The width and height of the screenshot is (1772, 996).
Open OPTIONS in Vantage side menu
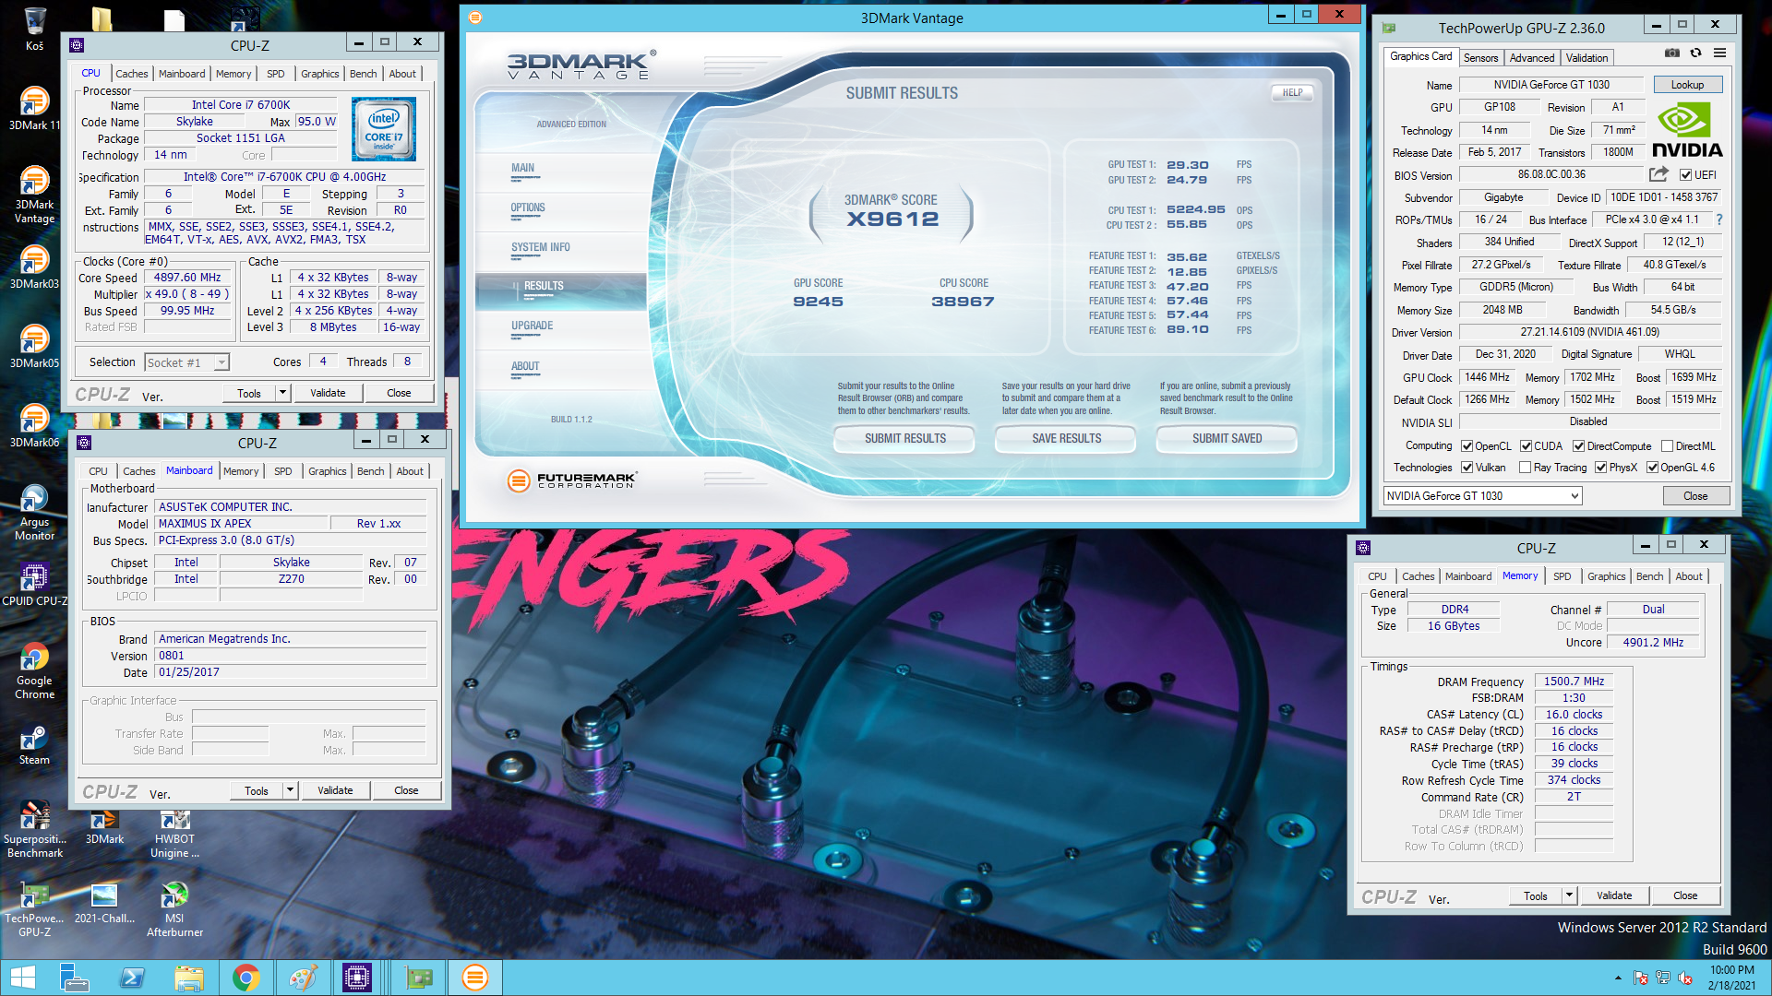[528, 207]
